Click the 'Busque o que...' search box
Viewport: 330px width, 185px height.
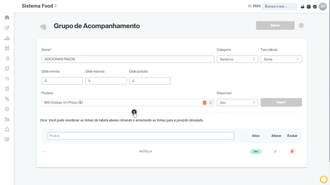pos(279,6)
